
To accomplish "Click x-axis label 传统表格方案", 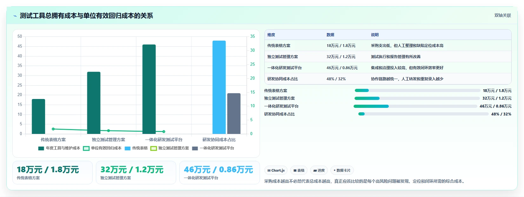I will pos(53,140).
